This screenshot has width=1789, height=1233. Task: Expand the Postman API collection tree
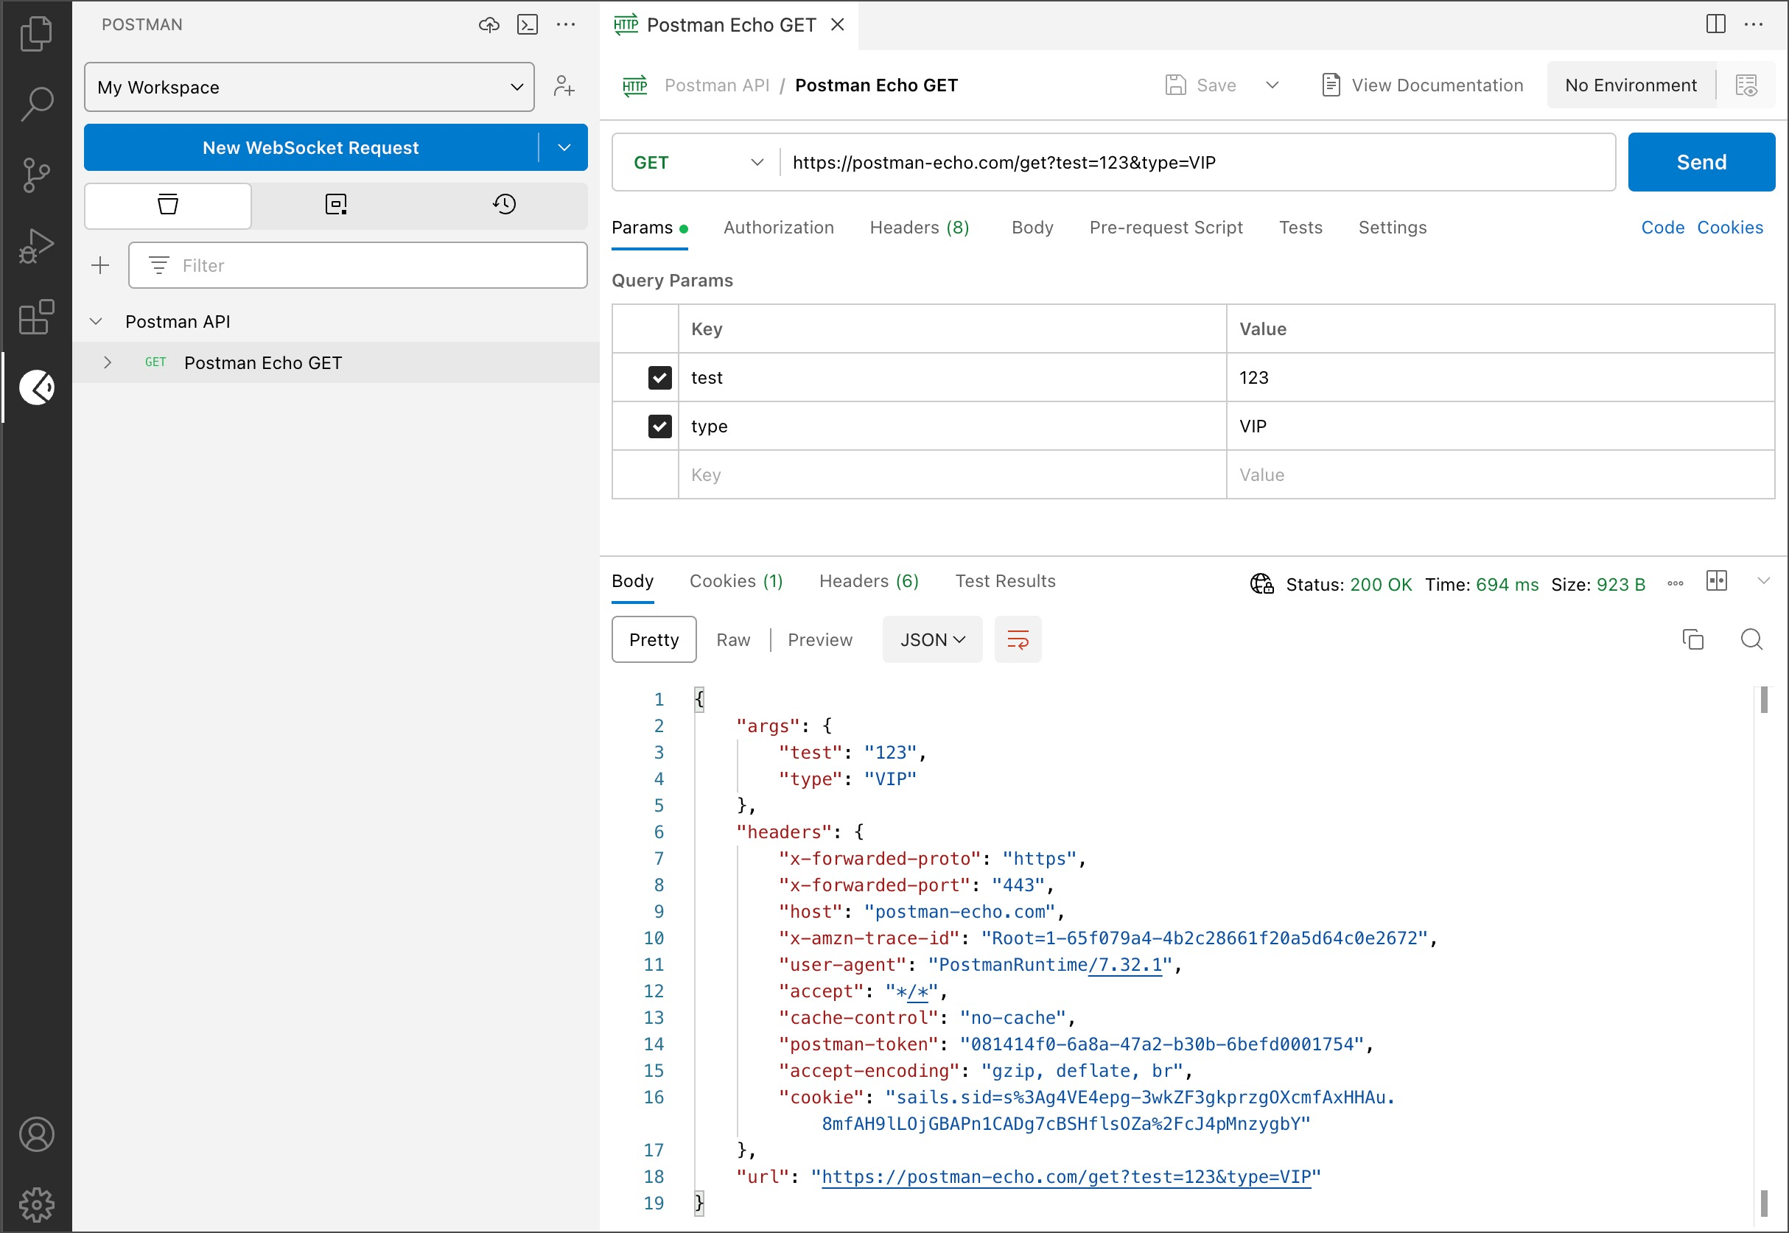(x=95, y=321)
